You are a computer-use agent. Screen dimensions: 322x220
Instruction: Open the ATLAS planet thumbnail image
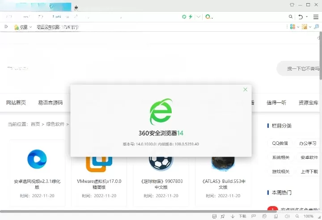223,164
